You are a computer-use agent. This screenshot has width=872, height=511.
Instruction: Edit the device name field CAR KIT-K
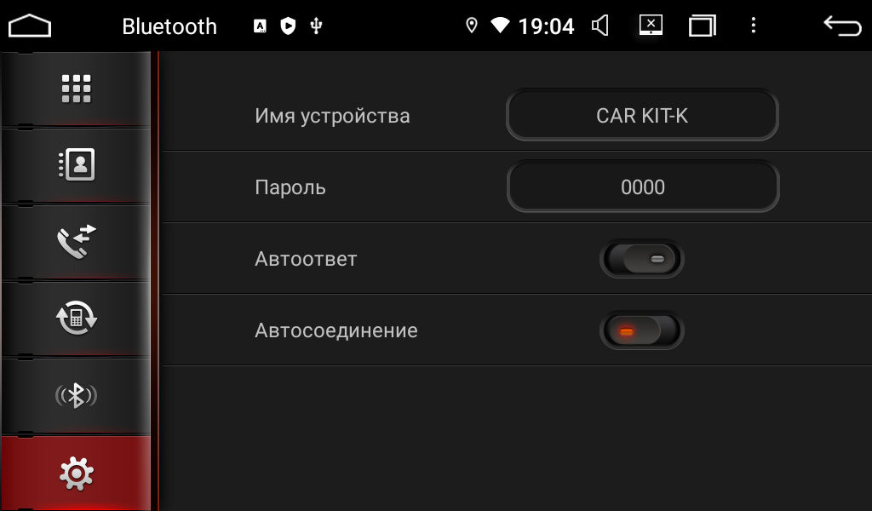pyautogui.click(x=642, y=115)
